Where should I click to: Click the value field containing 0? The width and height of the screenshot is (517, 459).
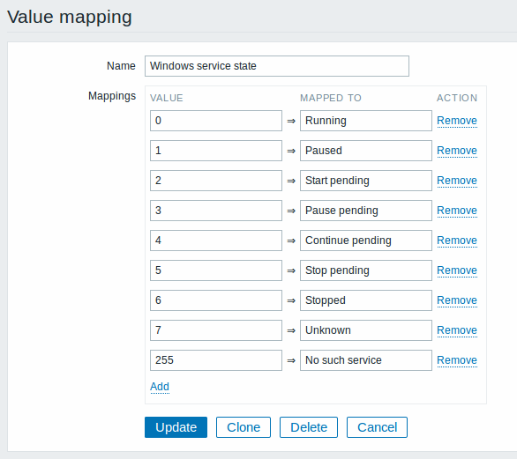click(216, 121)
